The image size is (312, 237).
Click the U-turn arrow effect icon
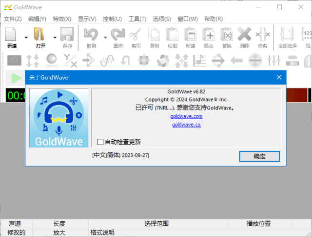[x=126, y=61]
